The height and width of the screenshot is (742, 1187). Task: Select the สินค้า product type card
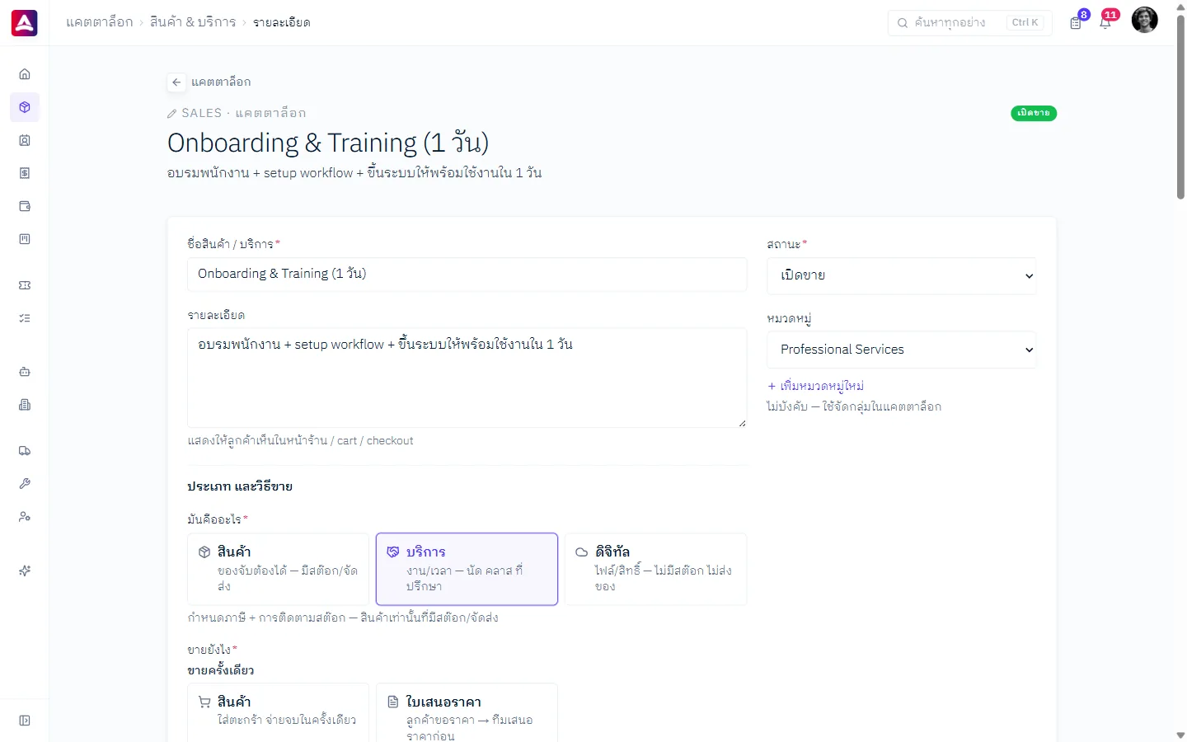coord(278,569)
